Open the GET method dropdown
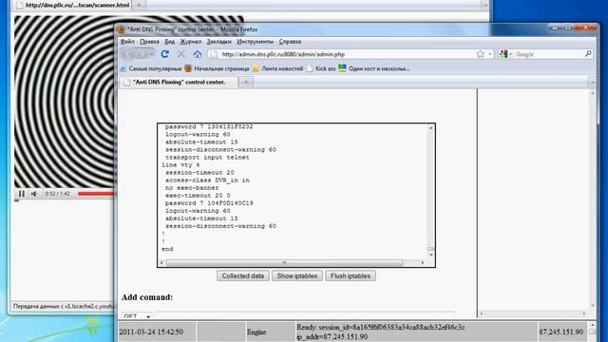Screen dimensions: 608x342 (x=137, y=316)
